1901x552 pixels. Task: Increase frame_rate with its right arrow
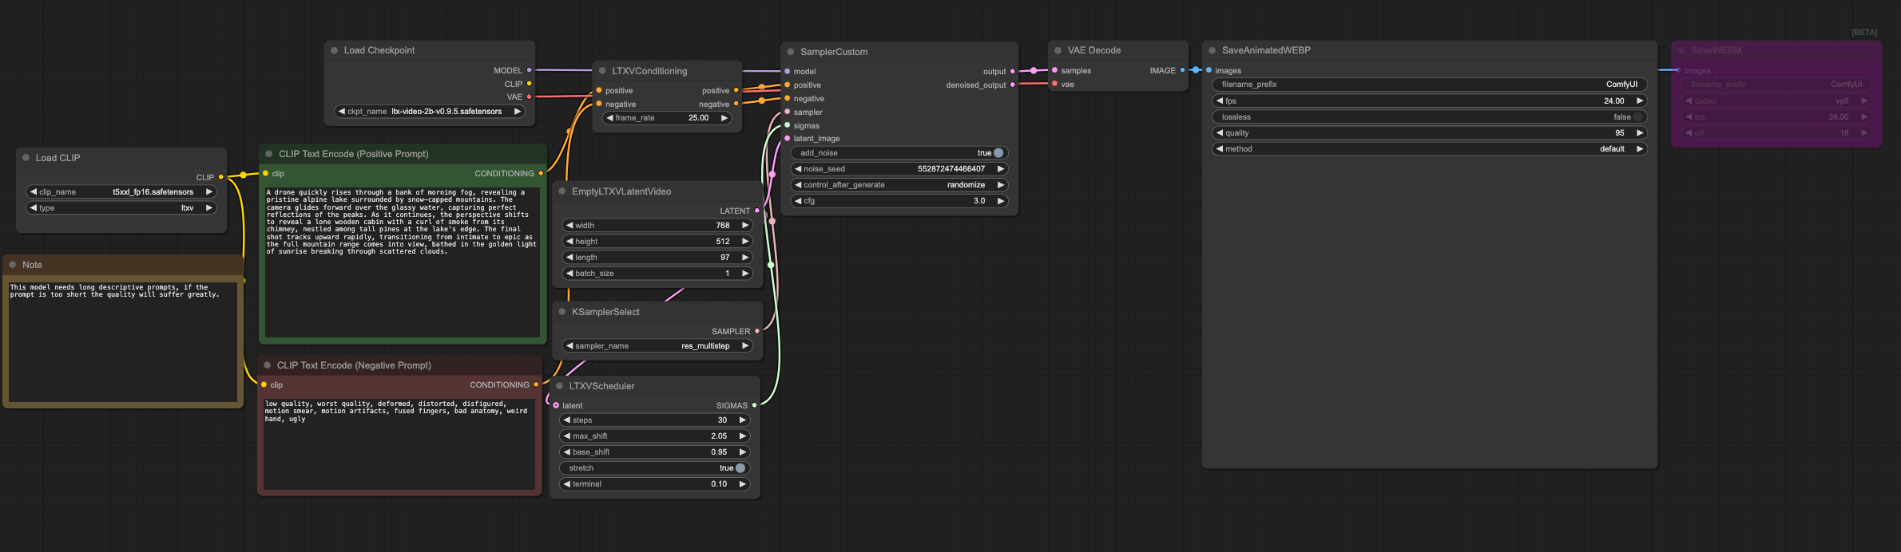click(x=724, y=118)
